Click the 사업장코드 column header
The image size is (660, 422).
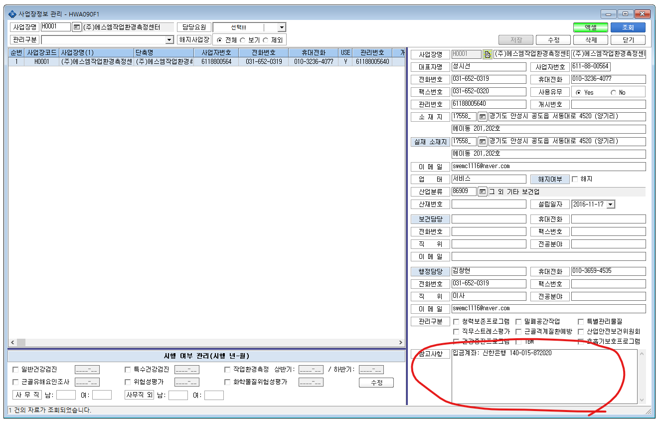click(x=42, y=52)
